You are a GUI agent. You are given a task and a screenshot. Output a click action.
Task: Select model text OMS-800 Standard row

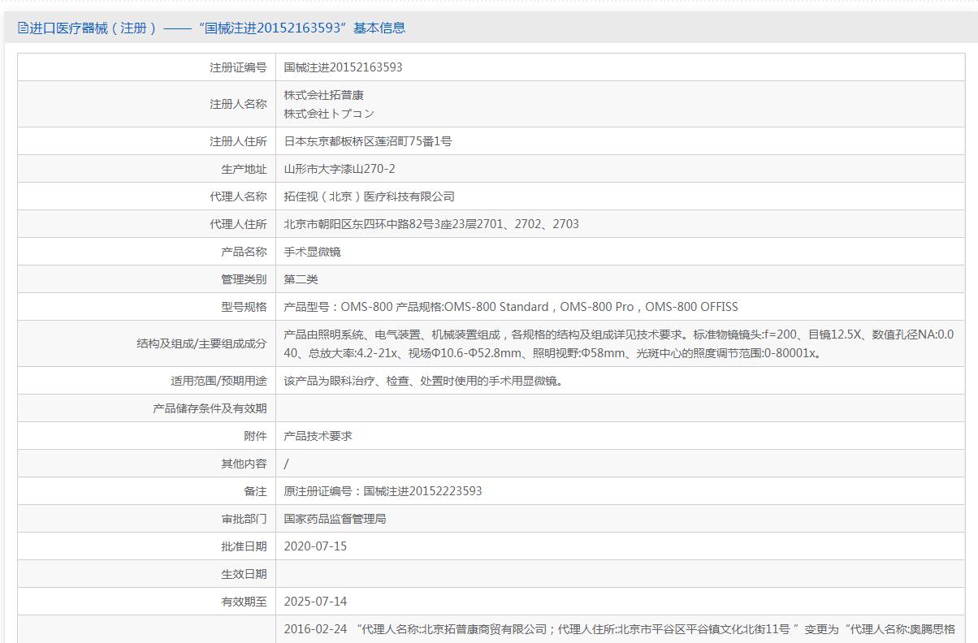pyautogui.click(x=511, y=307)
